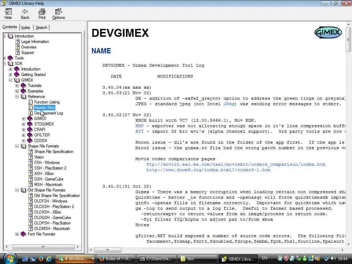Collapse the GIMEX open-book node
The height and width of the screenshot is (264, 352).
point(10,80)
